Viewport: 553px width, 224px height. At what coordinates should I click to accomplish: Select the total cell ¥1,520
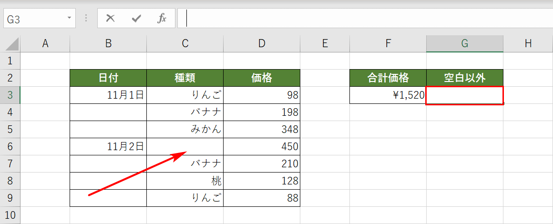388,95
